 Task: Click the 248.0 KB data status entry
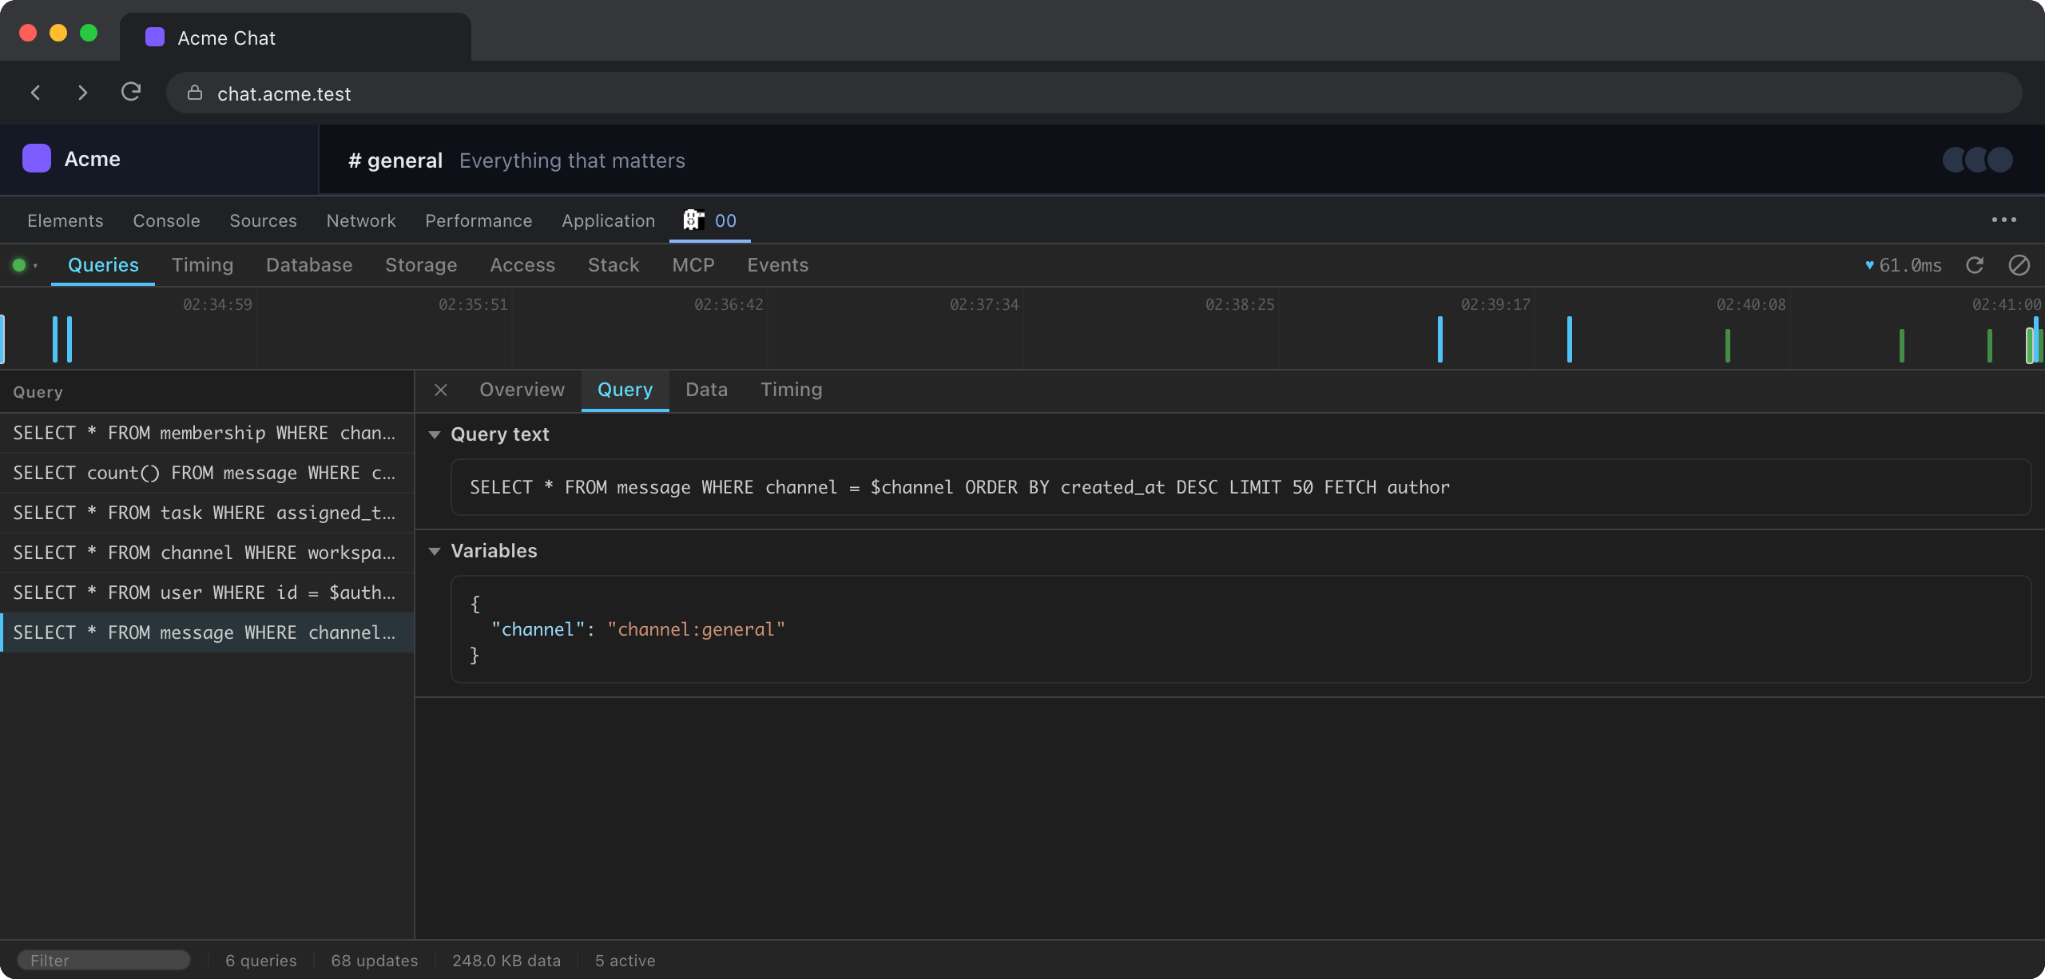tap(506, 960)
